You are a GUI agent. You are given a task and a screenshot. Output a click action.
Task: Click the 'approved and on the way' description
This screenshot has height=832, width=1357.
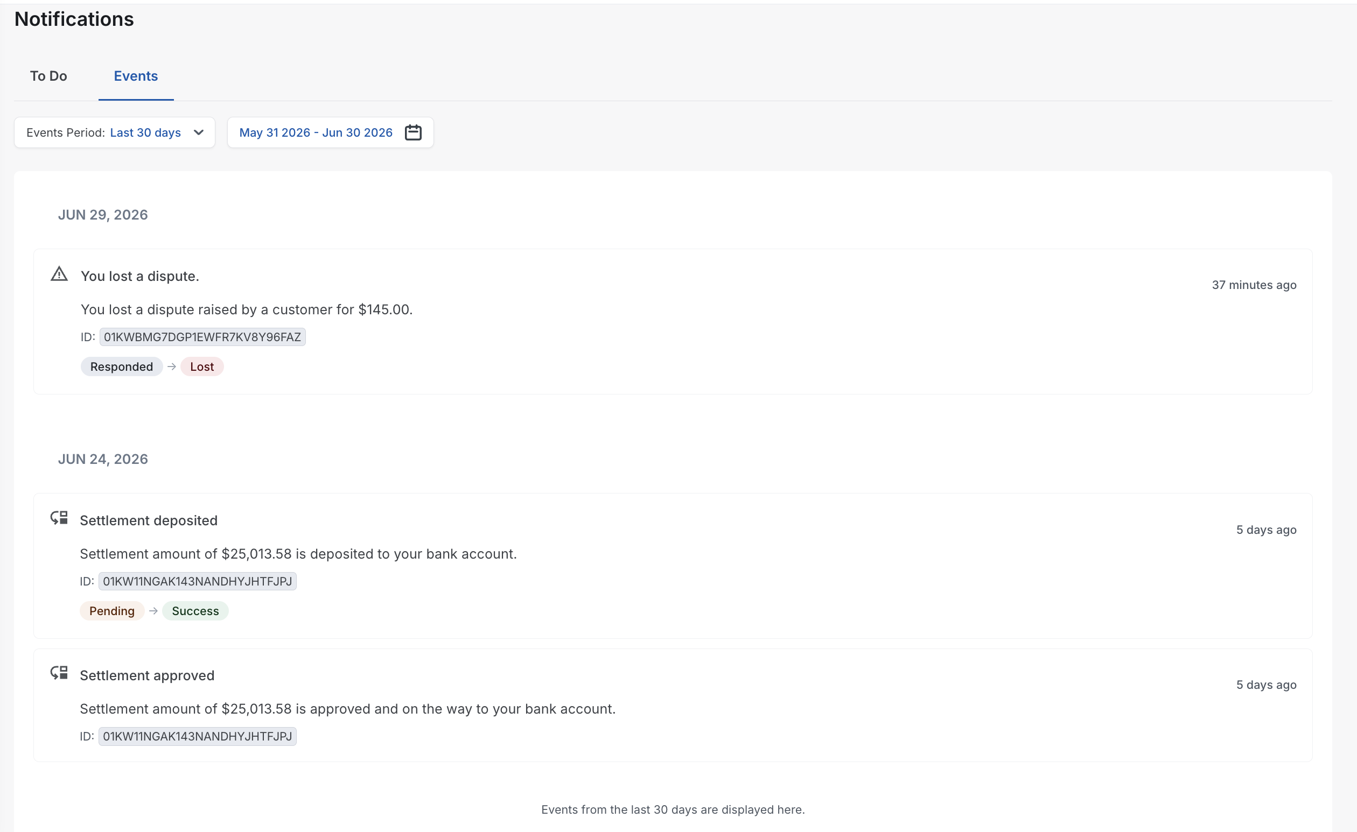pyautogui.click(x=347, y=709)
